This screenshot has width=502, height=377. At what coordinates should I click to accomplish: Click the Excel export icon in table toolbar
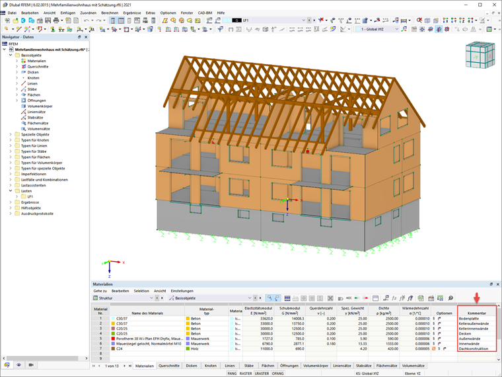tap(421, 298)
